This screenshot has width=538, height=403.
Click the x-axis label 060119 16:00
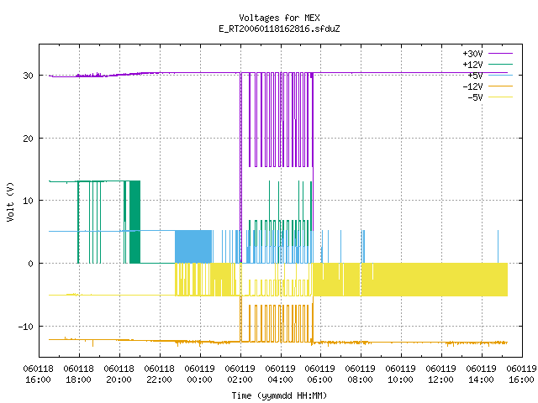pos(521,374)
